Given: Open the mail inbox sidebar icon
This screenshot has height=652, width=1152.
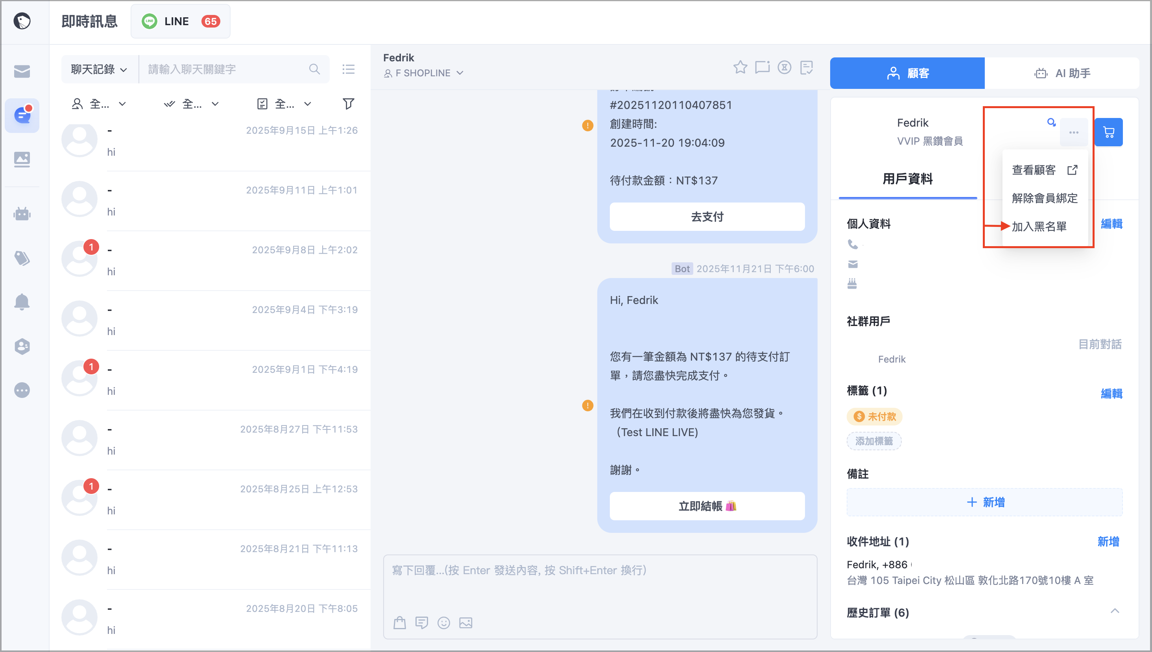Looking at the screenshot, I should pyautogui.click(x=22, y=71).
